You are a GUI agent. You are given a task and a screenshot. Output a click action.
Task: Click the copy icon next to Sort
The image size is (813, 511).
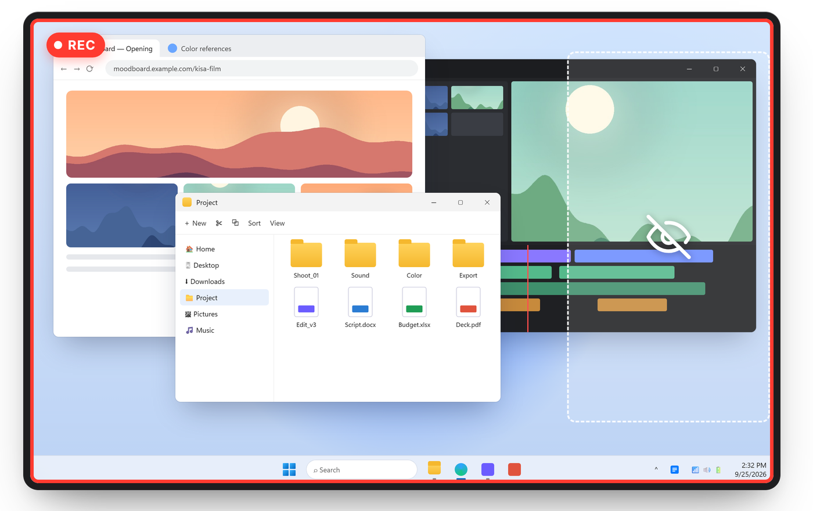point(235,222)
